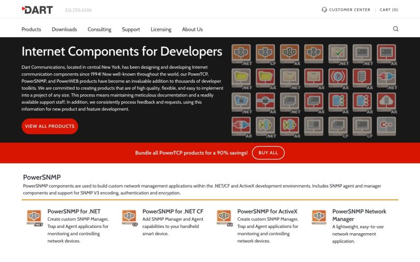Click the icon beside PowerSNMP Network Manager title
The width and height of the screenshot is (420, 262).
(319, 217)
